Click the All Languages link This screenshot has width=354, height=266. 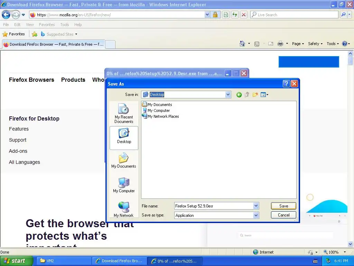coord(25,162)
